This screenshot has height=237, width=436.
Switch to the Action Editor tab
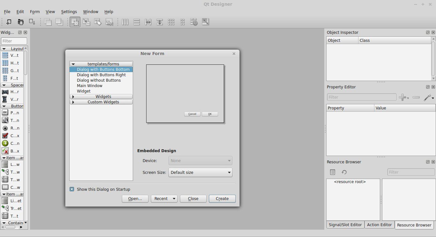[x=379, y=225]
